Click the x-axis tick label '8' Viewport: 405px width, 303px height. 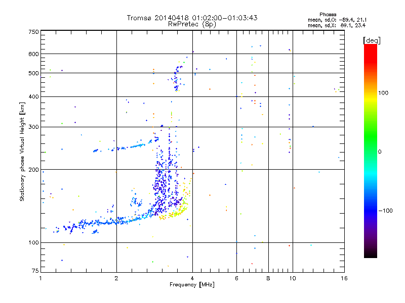pyautogui.click(x=268, y=278)
